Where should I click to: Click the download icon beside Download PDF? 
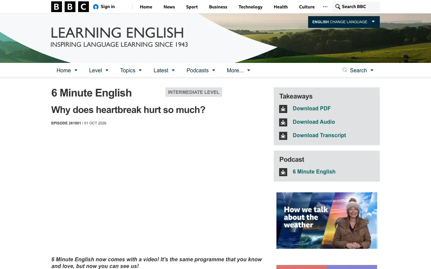pos(283,109)
